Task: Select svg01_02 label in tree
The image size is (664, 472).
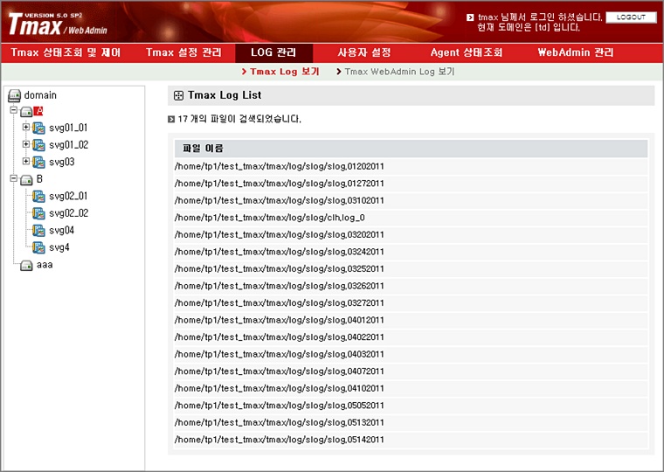Action: 69,145
